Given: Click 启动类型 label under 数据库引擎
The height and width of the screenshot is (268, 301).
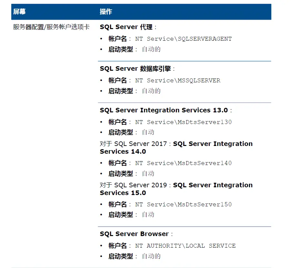Looking at the screenshot, I should [x=121, y=91].
